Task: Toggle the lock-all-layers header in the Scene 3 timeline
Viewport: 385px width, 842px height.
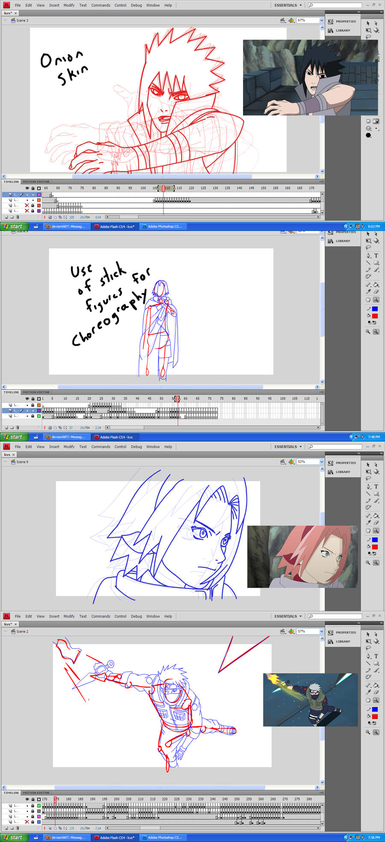Action: [33, 188]
